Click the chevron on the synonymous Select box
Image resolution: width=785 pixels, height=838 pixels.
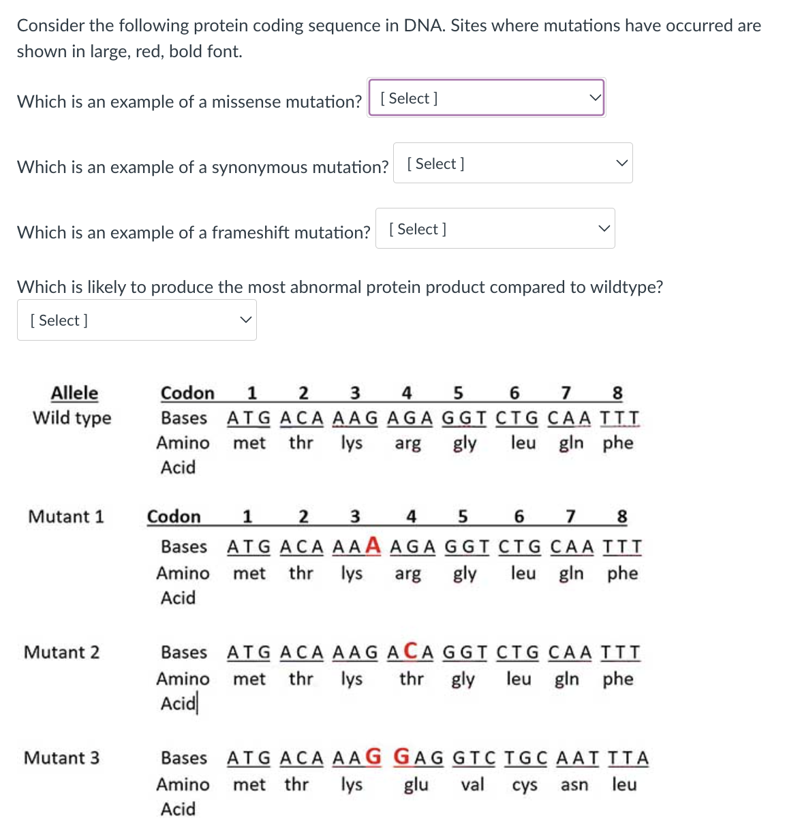pos(621,162)
